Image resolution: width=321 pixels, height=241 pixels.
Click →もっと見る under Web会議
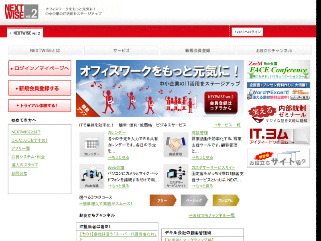118,186
